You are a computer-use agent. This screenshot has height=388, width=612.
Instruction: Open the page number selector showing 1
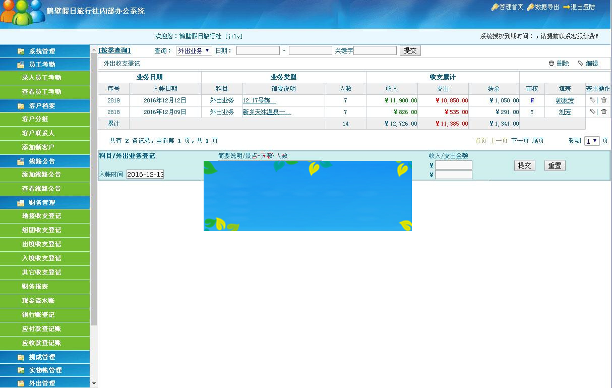coord(591,141)
